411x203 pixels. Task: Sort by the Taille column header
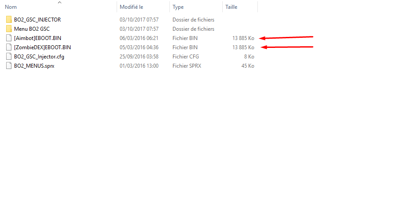(x=231, y=7)
